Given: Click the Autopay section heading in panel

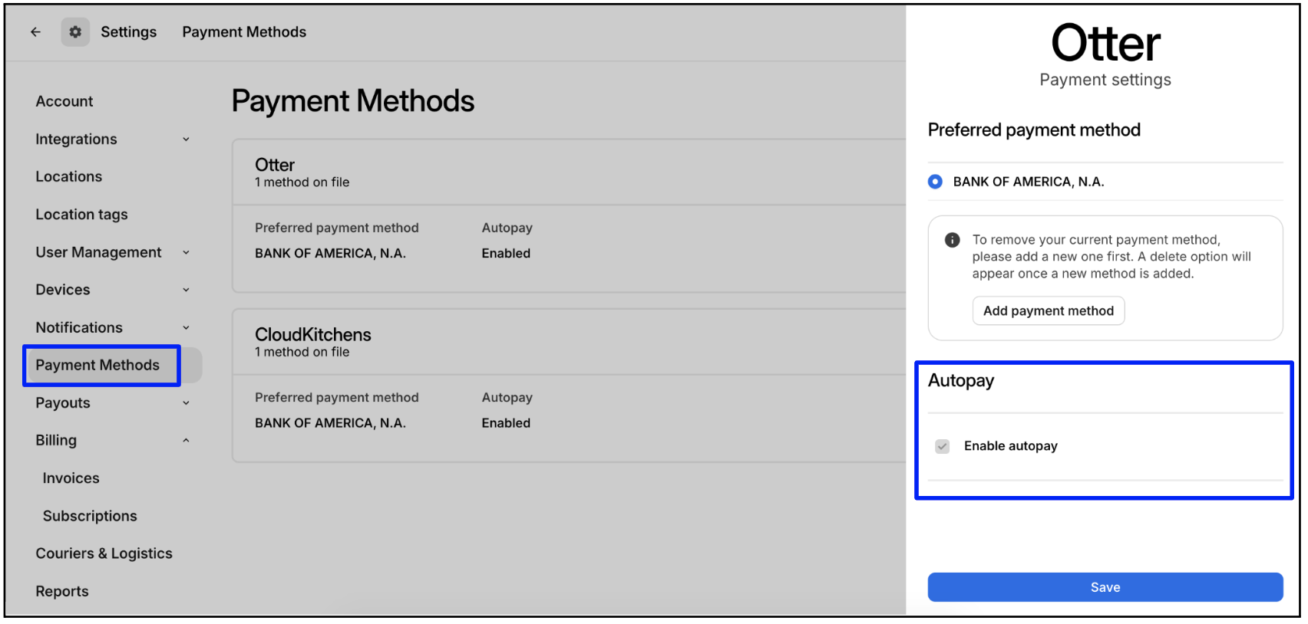Looking at the screenshot, I should [x=961, y=381].
